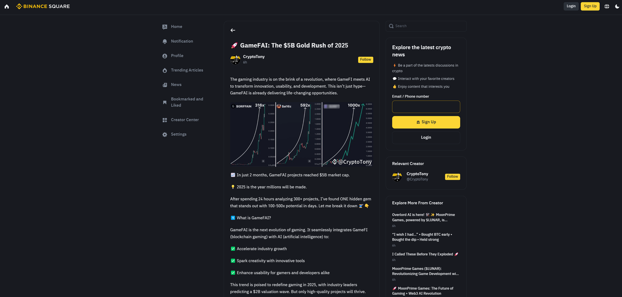Click the large Sign Up button in news panel
Screen dimensions: 622x297
point(426,122)
